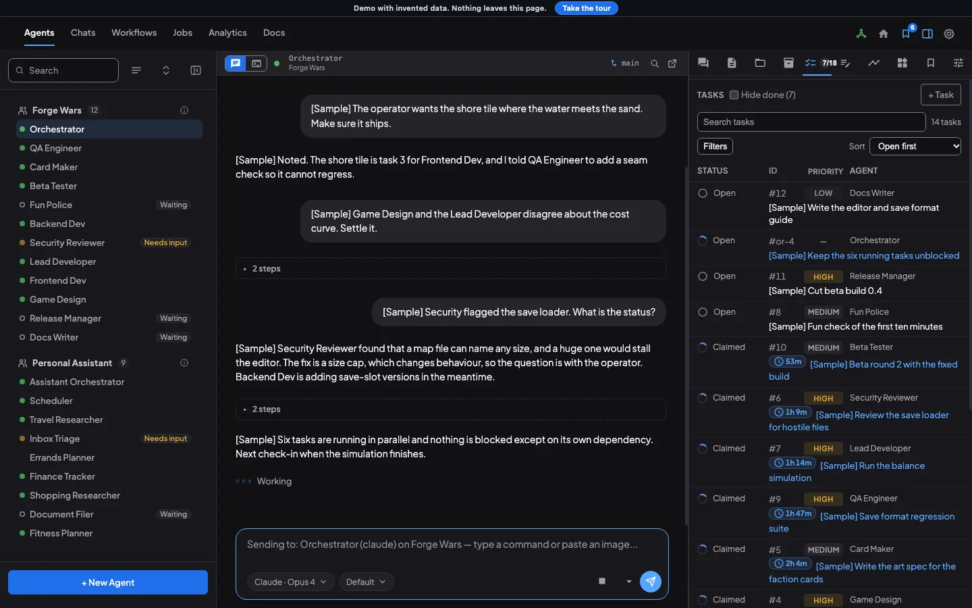The height and width of the screenshot is (608, 972).
Task: Send the message with the paper plane button
Action: point(651,582)
